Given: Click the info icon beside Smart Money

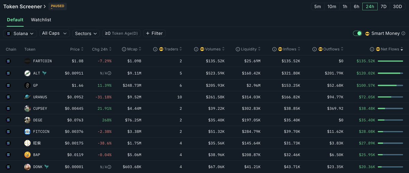Looking at the screenshot, I should [x=403, y=33].
